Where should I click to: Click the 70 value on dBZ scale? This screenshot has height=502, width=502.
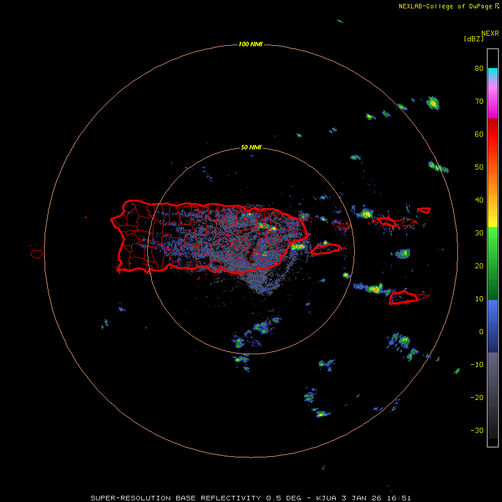pos(479,102)
